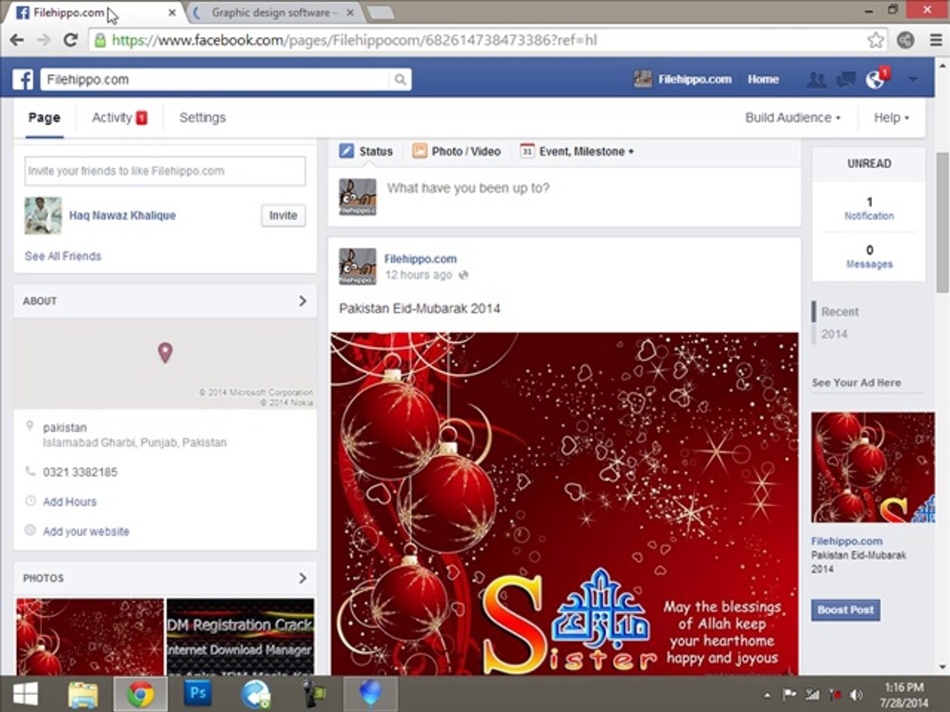This screenshot has width=950, height=712.
Task: Open the red ornaments photo thumbnail in Photos
Action: coord(90,636)
